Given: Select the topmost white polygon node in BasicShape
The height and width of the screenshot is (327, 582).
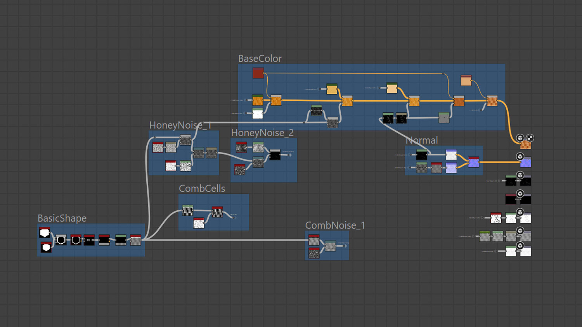Looking at the screenshot, I should [45, 232].
